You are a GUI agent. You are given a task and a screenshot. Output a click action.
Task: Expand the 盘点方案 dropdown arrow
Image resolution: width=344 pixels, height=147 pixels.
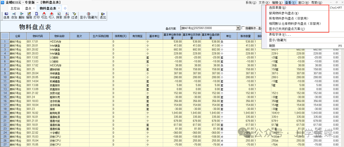(x=238, y=28)
